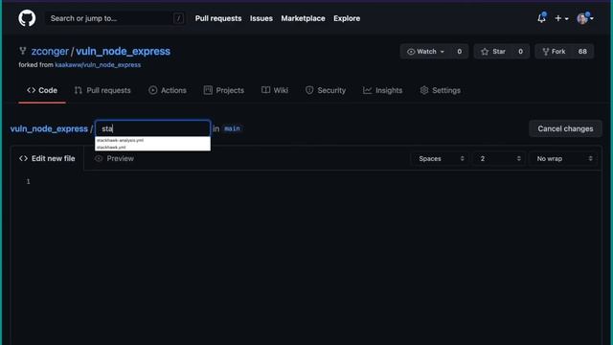The height and width of the screenshot is (345, 613).
Task: Open the No wrap mode dropdown
Action: pos(564,158)
